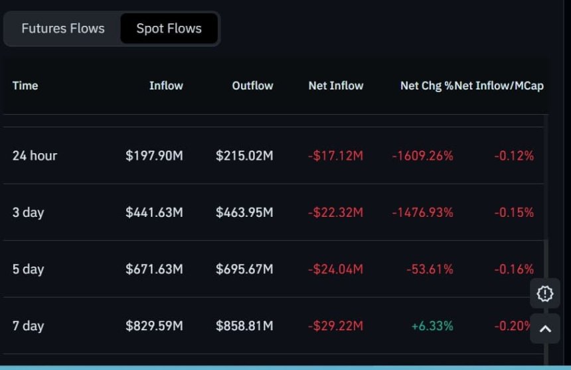
Task: Click the -$17.12M net inflow value
Action: click(335, 156)
